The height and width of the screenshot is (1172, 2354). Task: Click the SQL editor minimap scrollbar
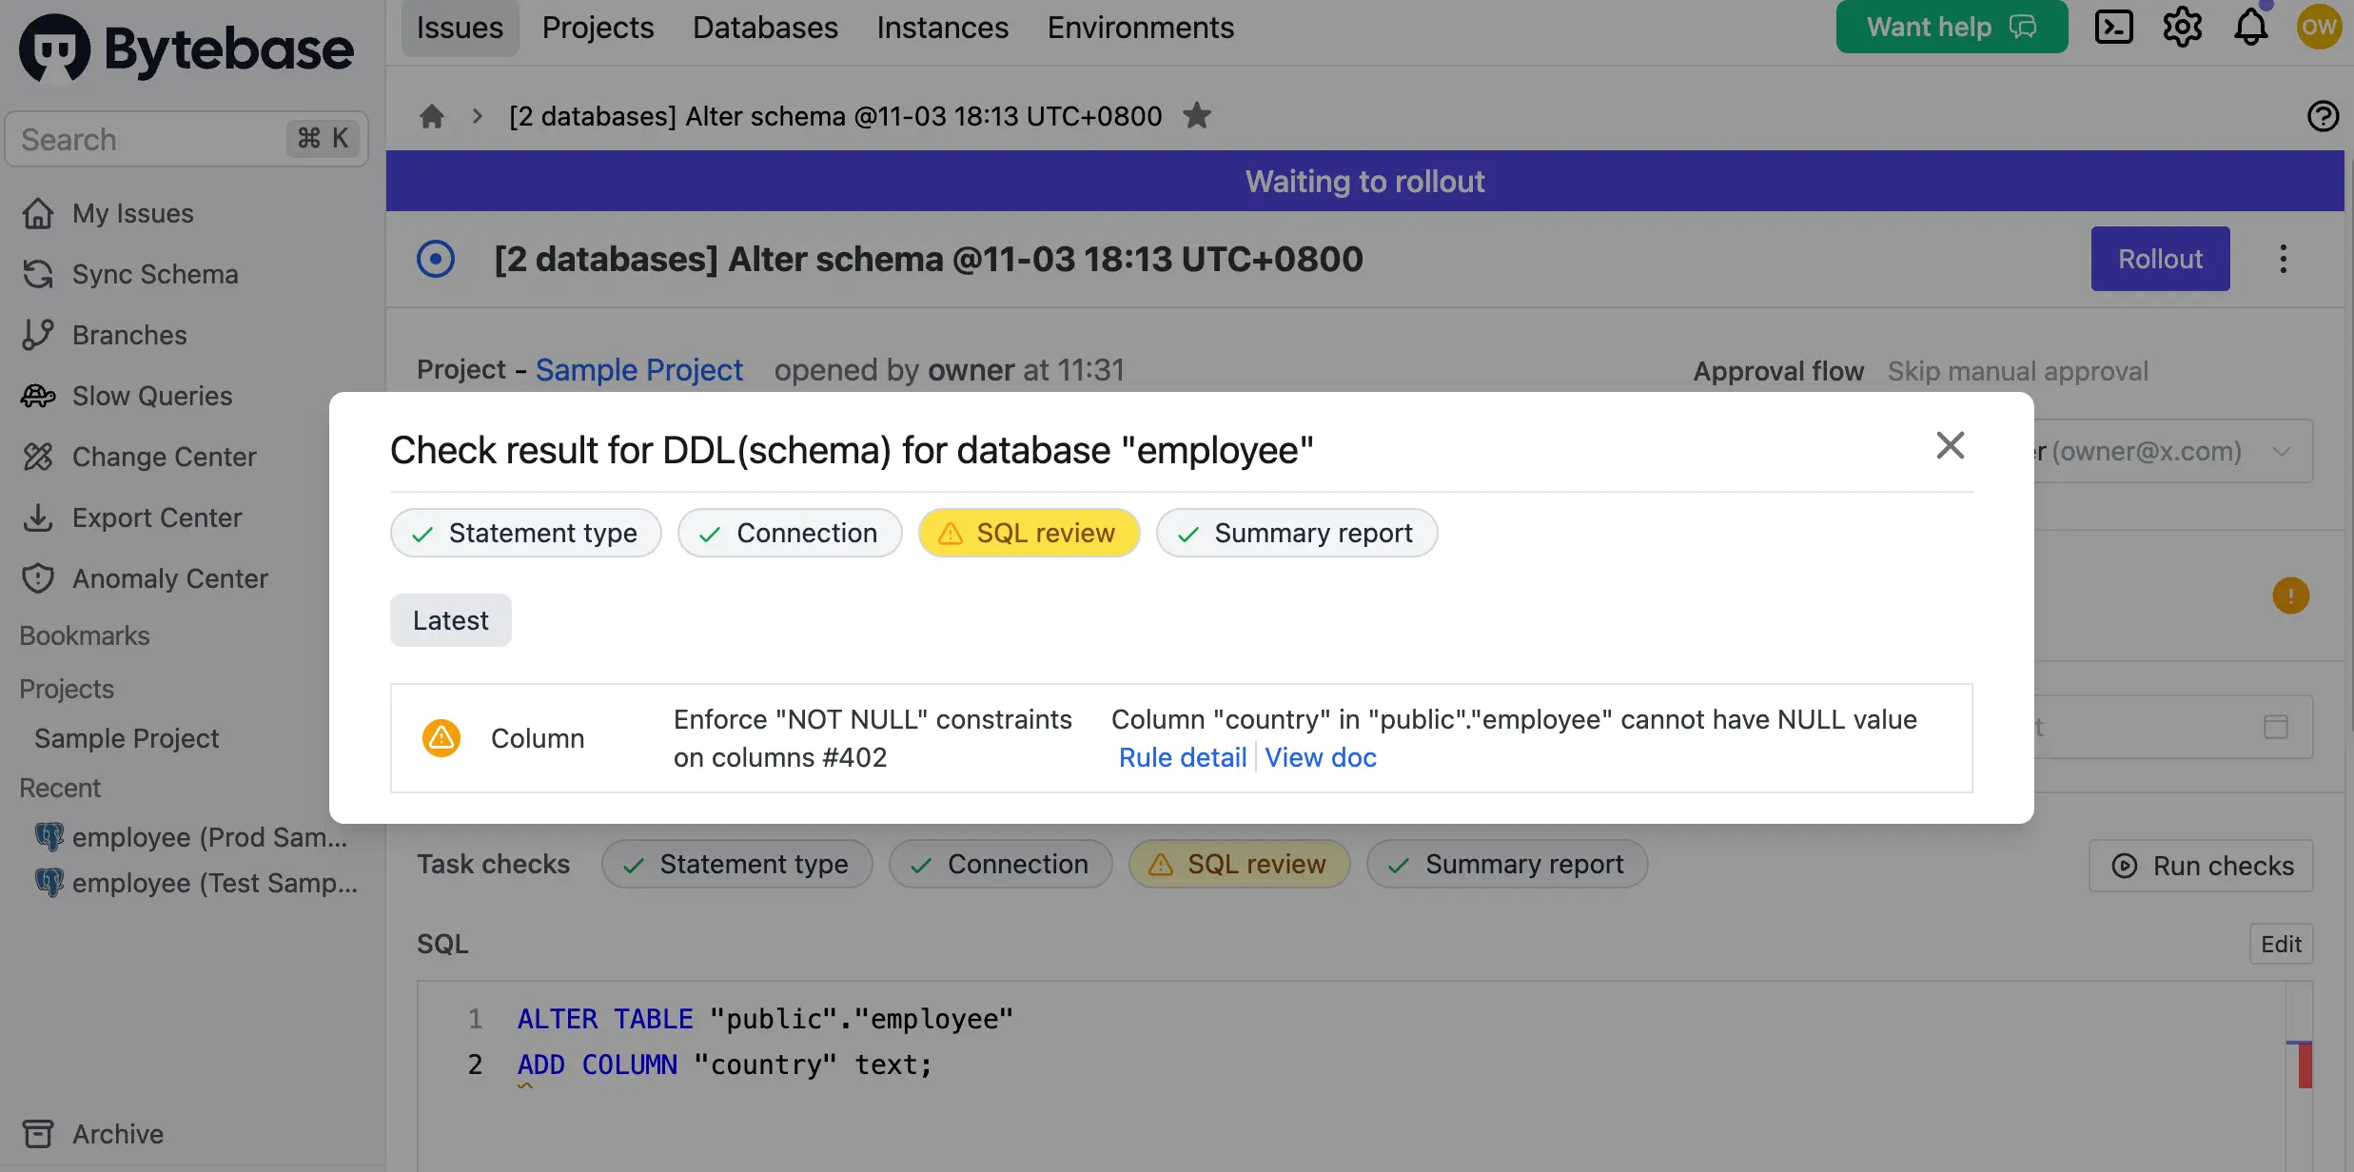(x=2299, y=1077)
